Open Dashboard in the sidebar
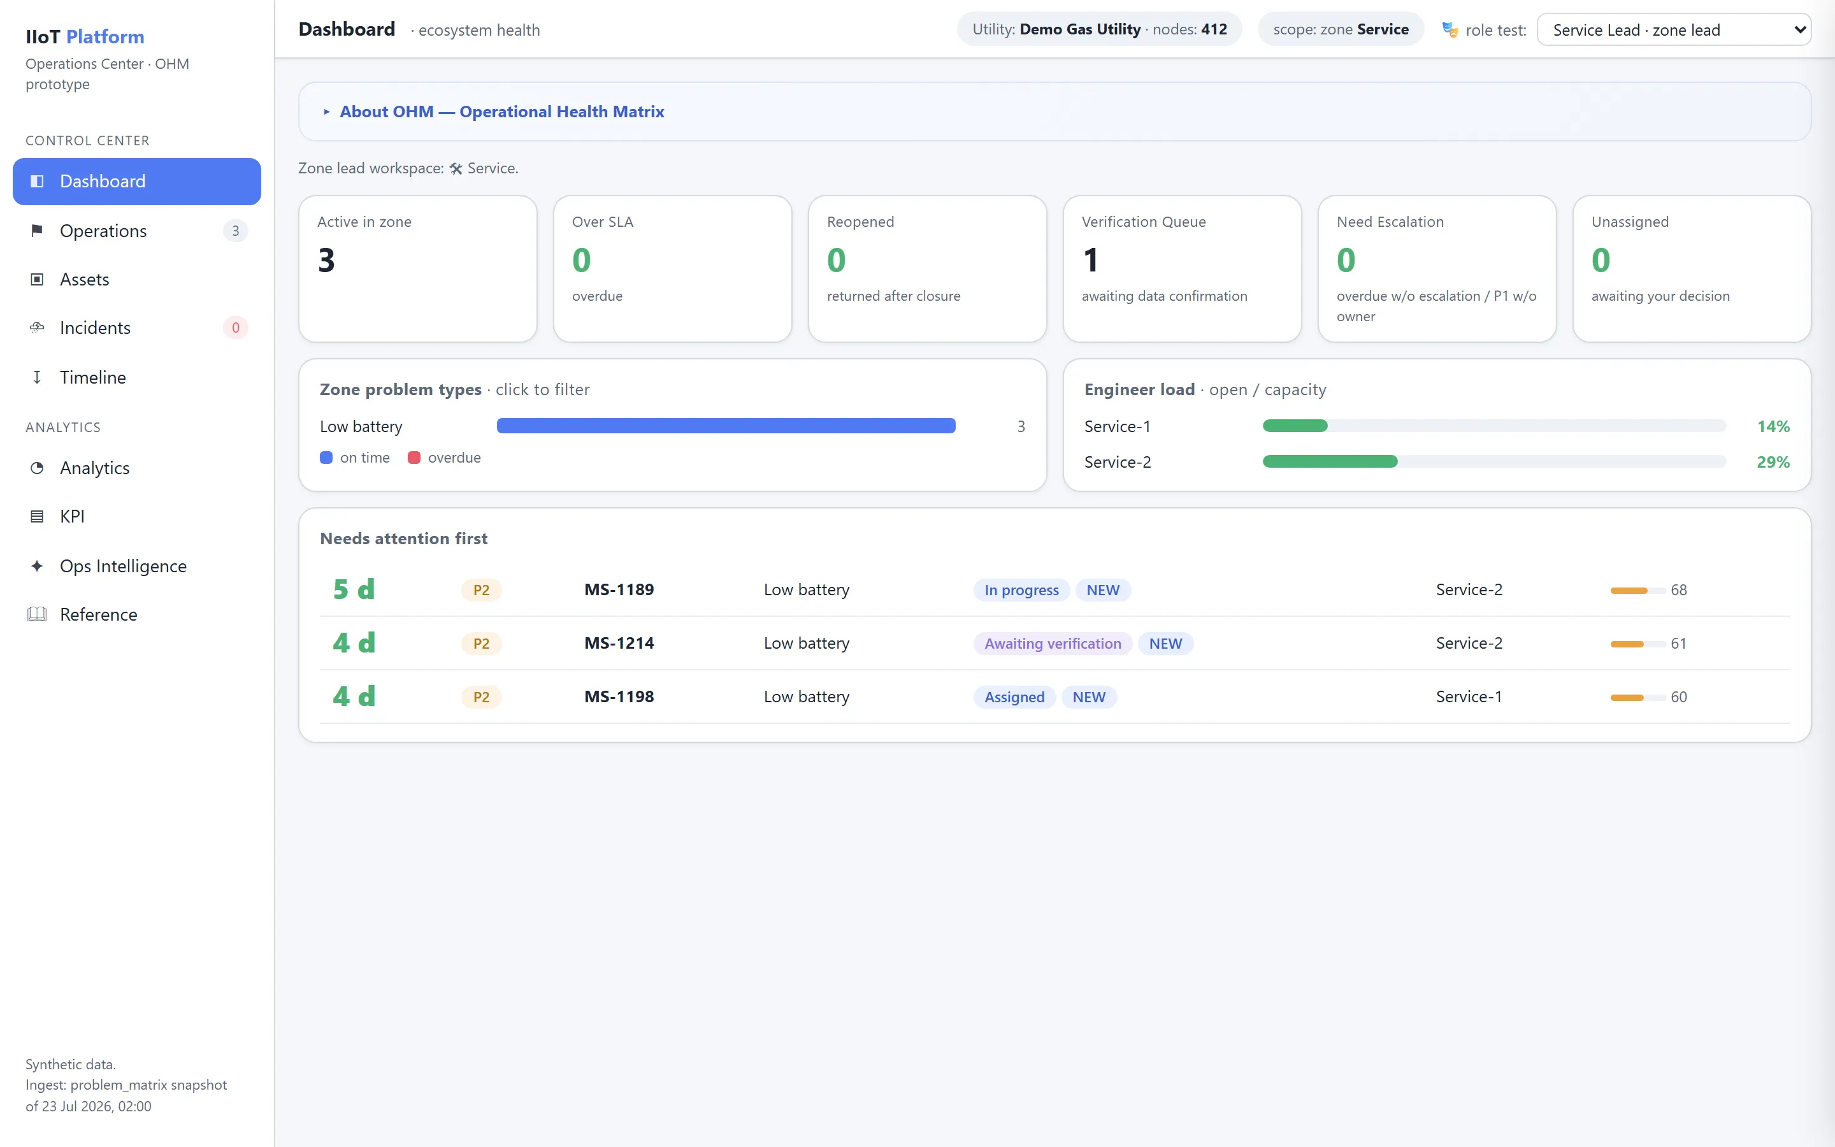The height and width of the screenshot is (1147, 1835). [136, 182]
